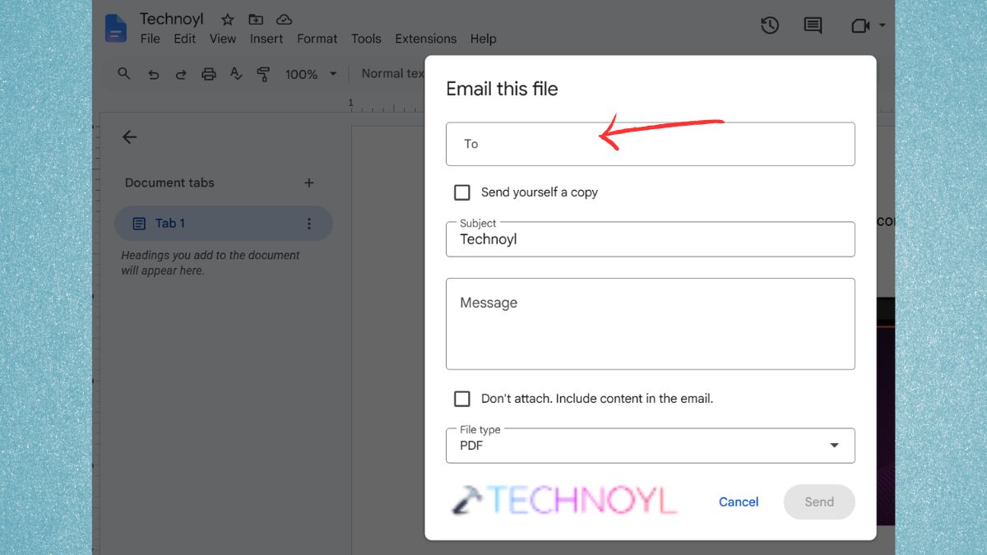Click the back arrow in the tabs panel
The image size is (987, 555).
(129, 137)
